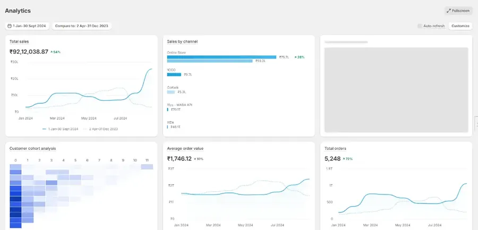Image resolution: width=478 pixels, height=230 pixels.
Task: Open the Total sales report title
Action: [19, 41]
